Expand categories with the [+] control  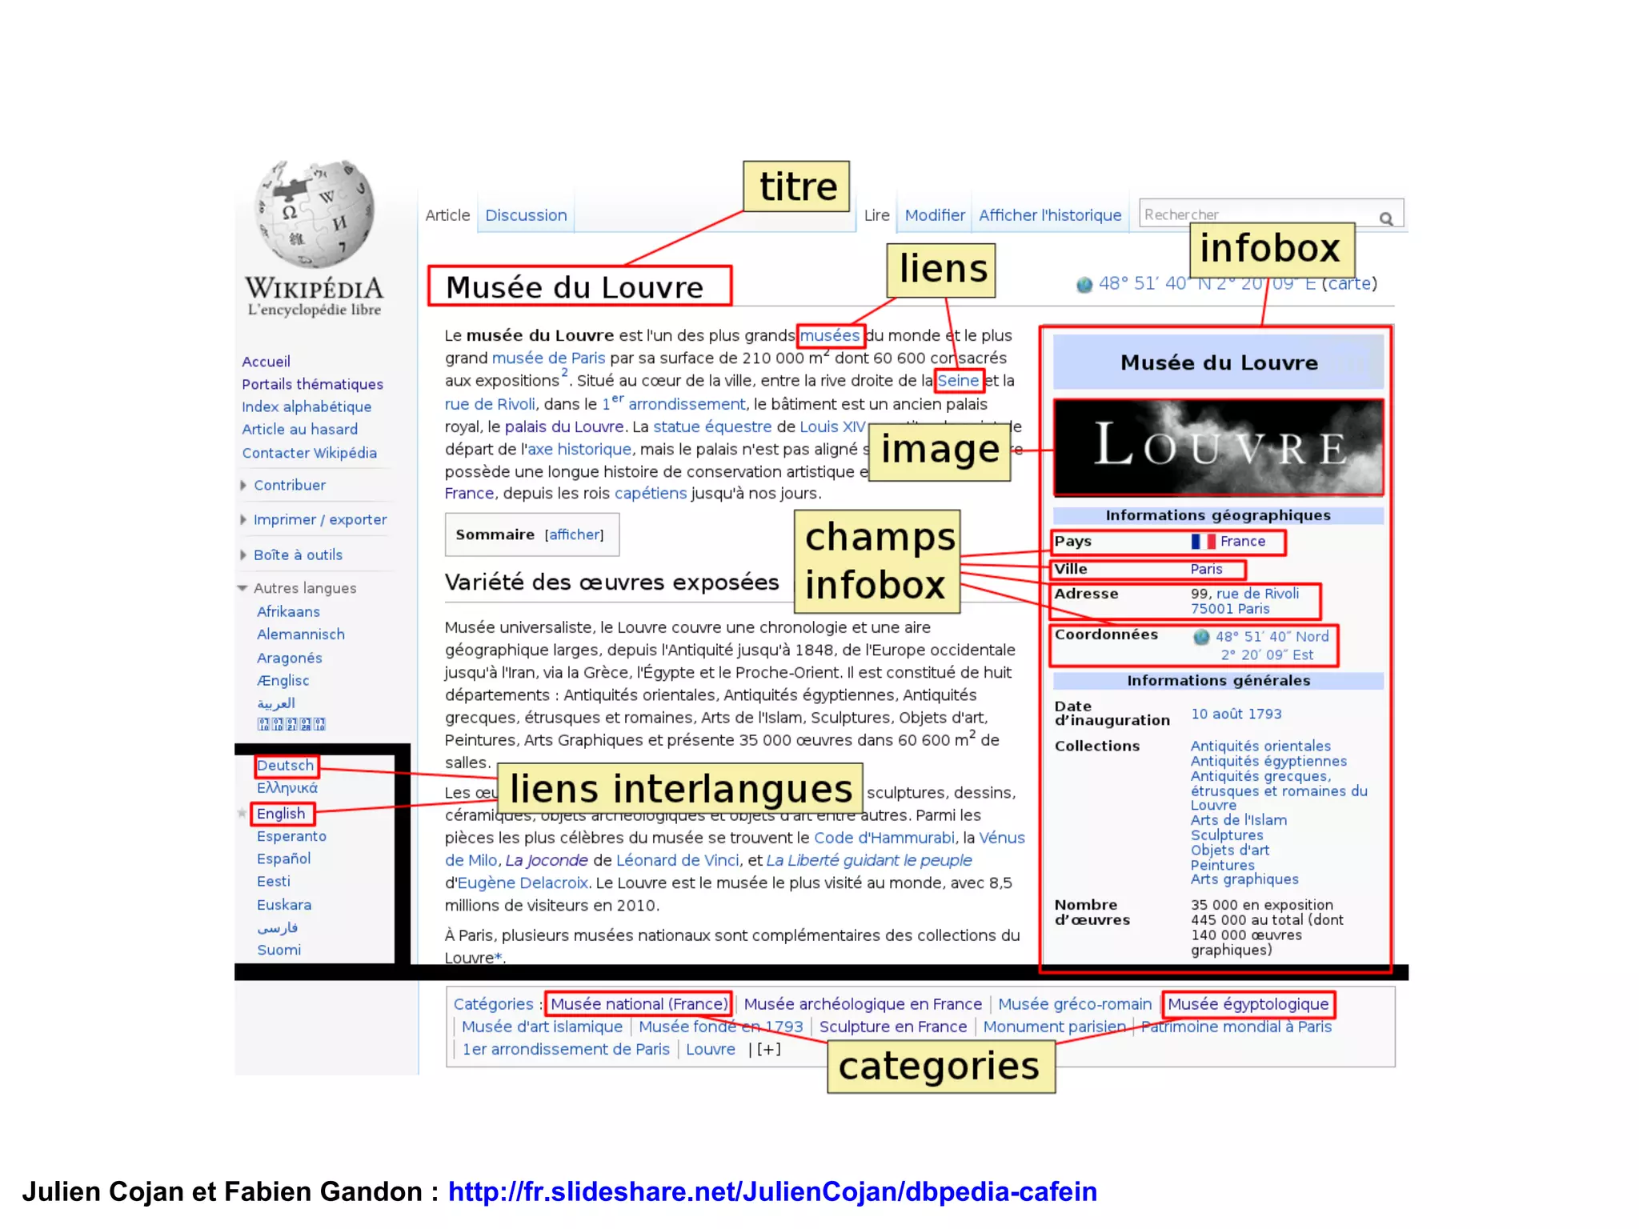768,1049
